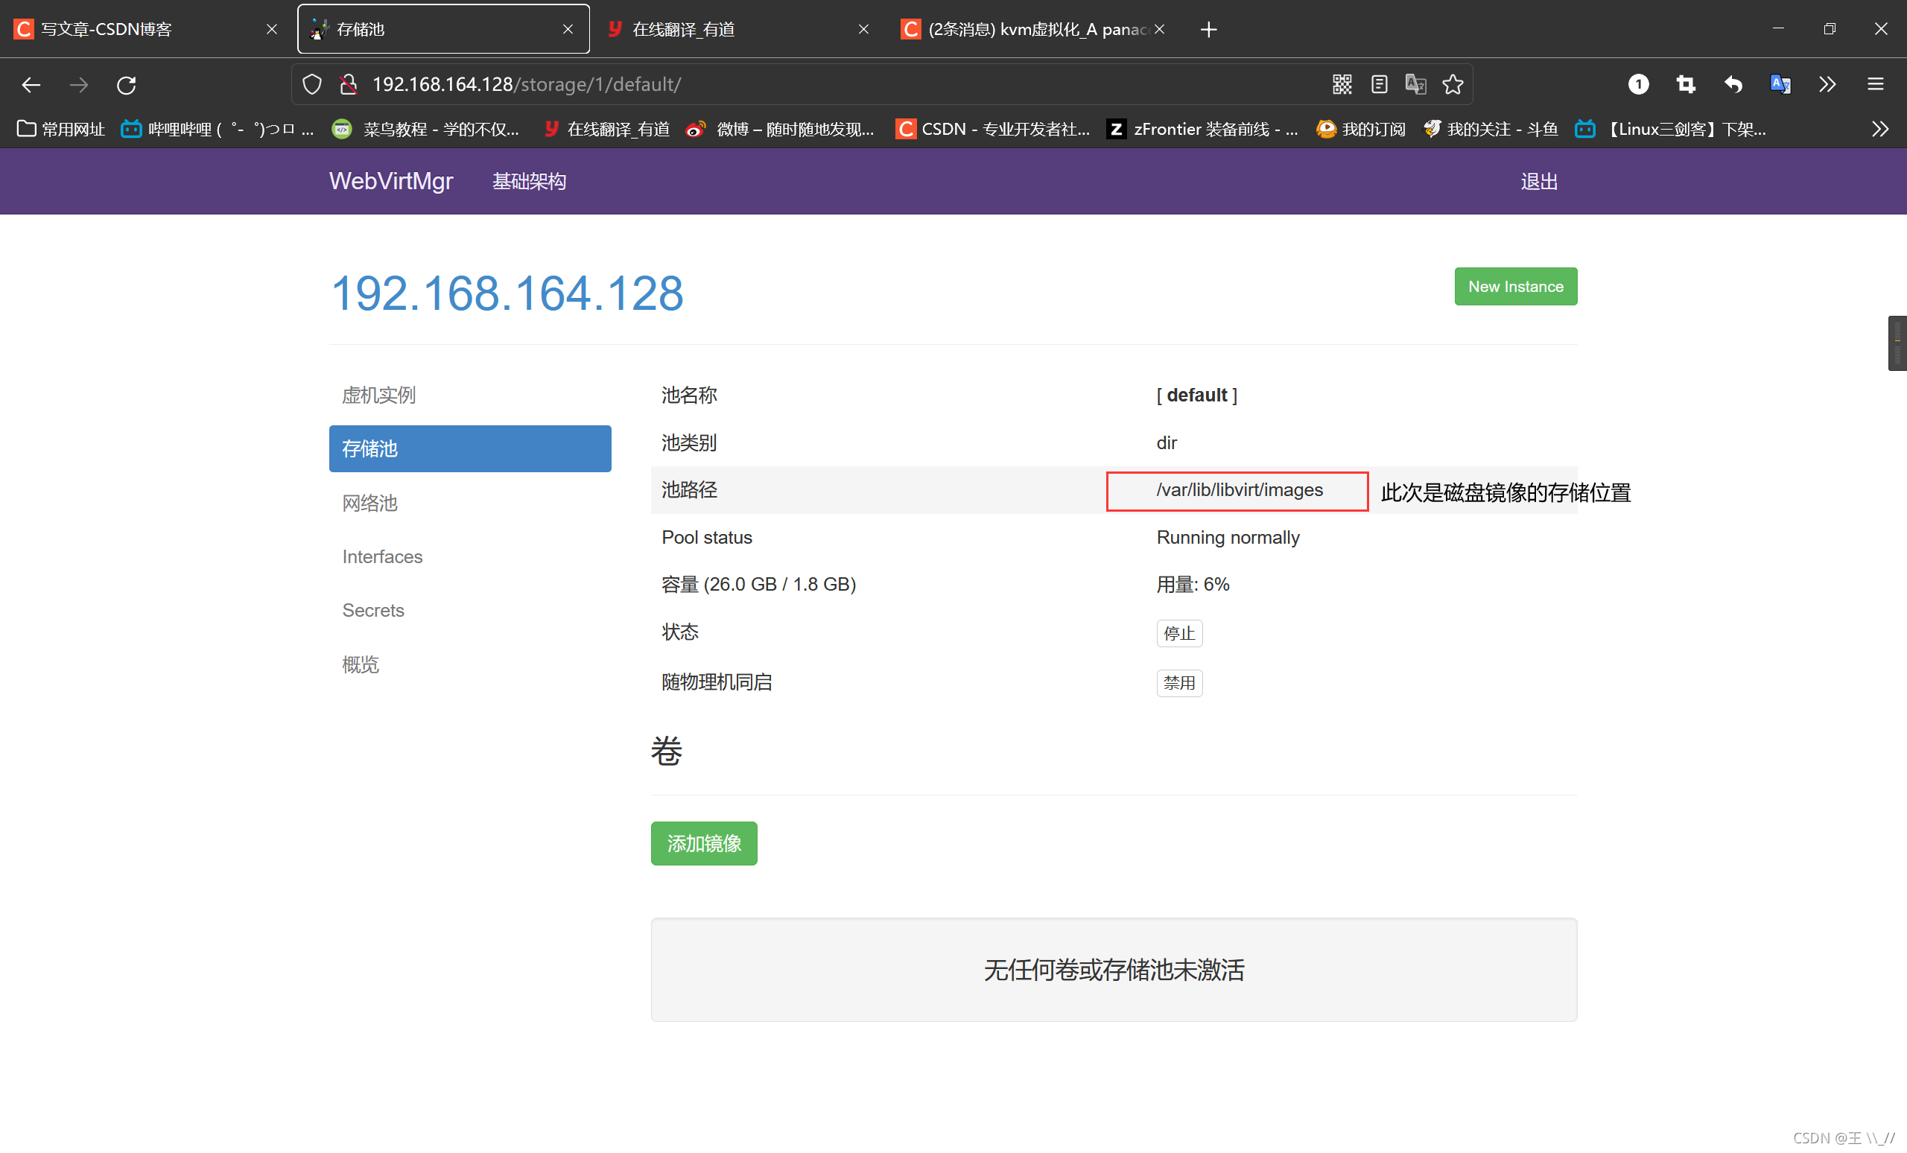This screenshot has height=1153, width=1907.
Task: Open the storage pool path dropdown
Action: [1238, 490]
